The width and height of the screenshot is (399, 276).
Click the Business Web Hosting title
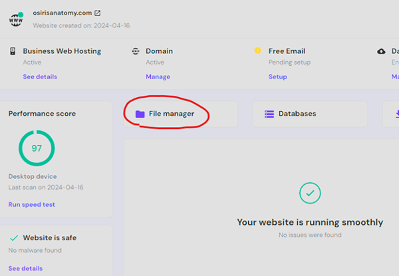click(62, 51)
